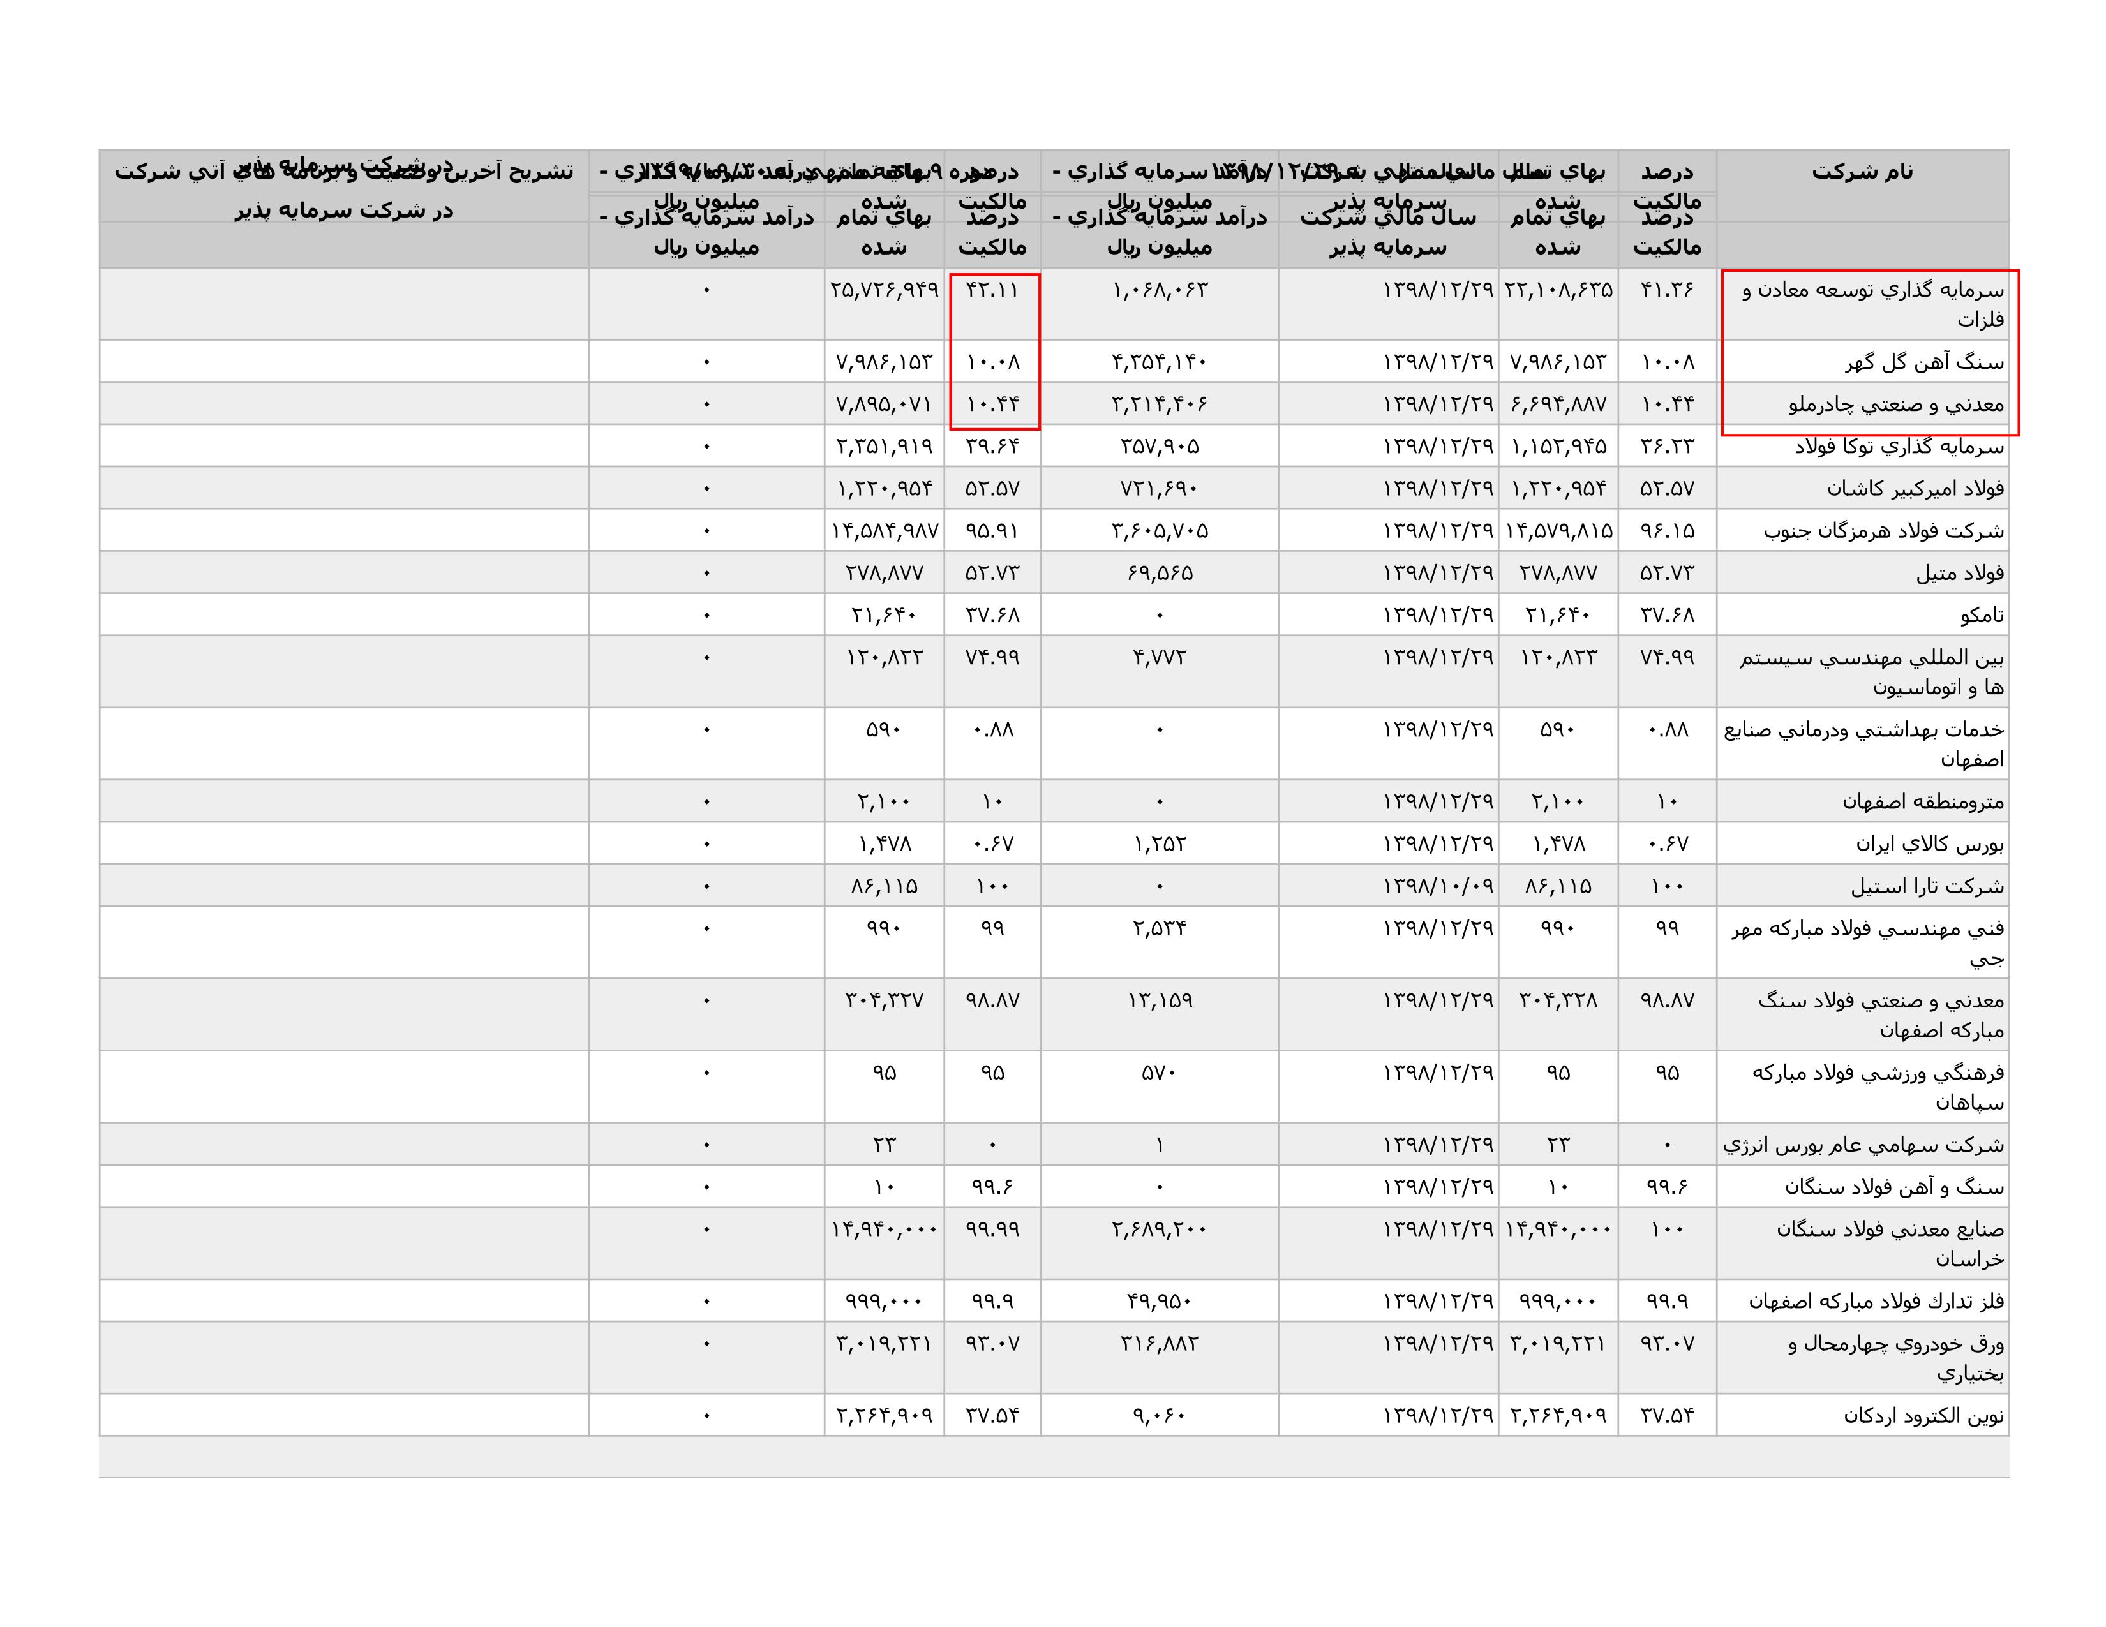Select the cost value ۱۴,۵۸۴,۹۸۷
The image size is (2106, 1627).
coord(885,531)
